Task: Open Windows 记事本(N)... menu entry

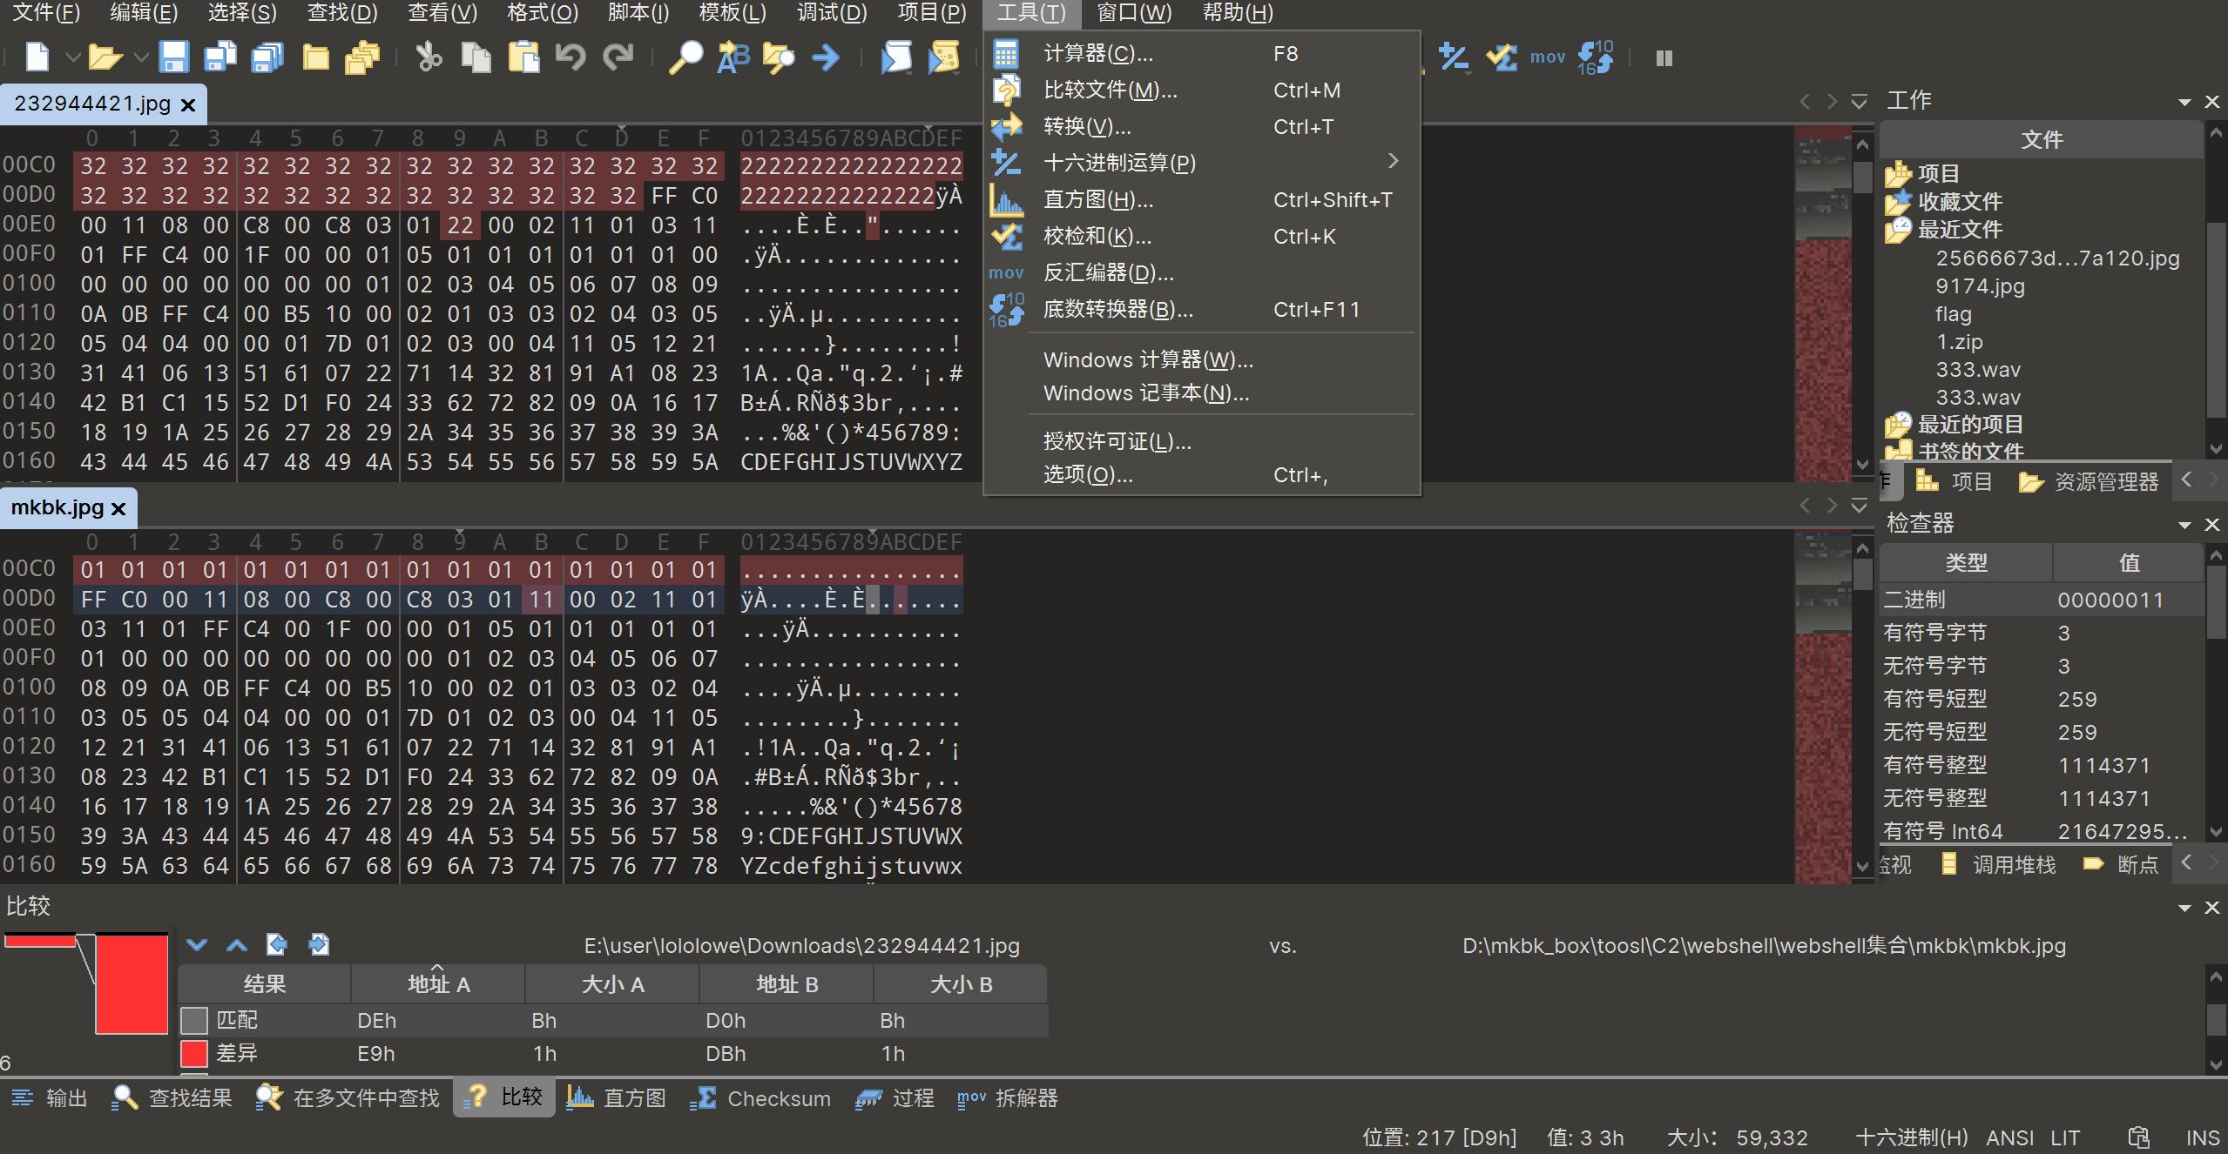Action: point(1202,392)
